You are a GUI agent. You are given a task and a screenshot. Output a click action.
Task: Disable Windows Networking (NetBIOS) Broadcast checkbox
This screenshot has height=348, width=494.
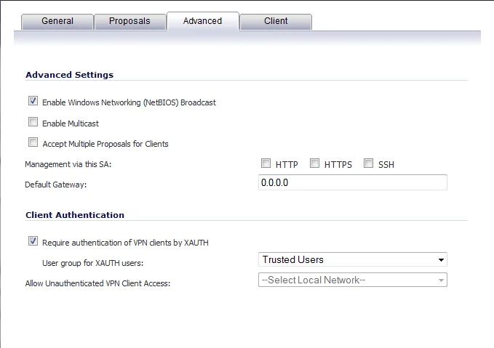tap(33, 102)
